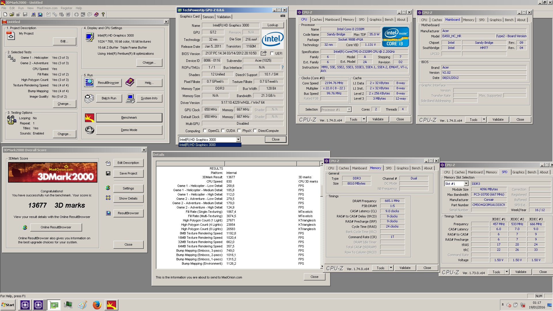Click the red Benchmark logo icon

pyautogui.click(x=90, y=118)
